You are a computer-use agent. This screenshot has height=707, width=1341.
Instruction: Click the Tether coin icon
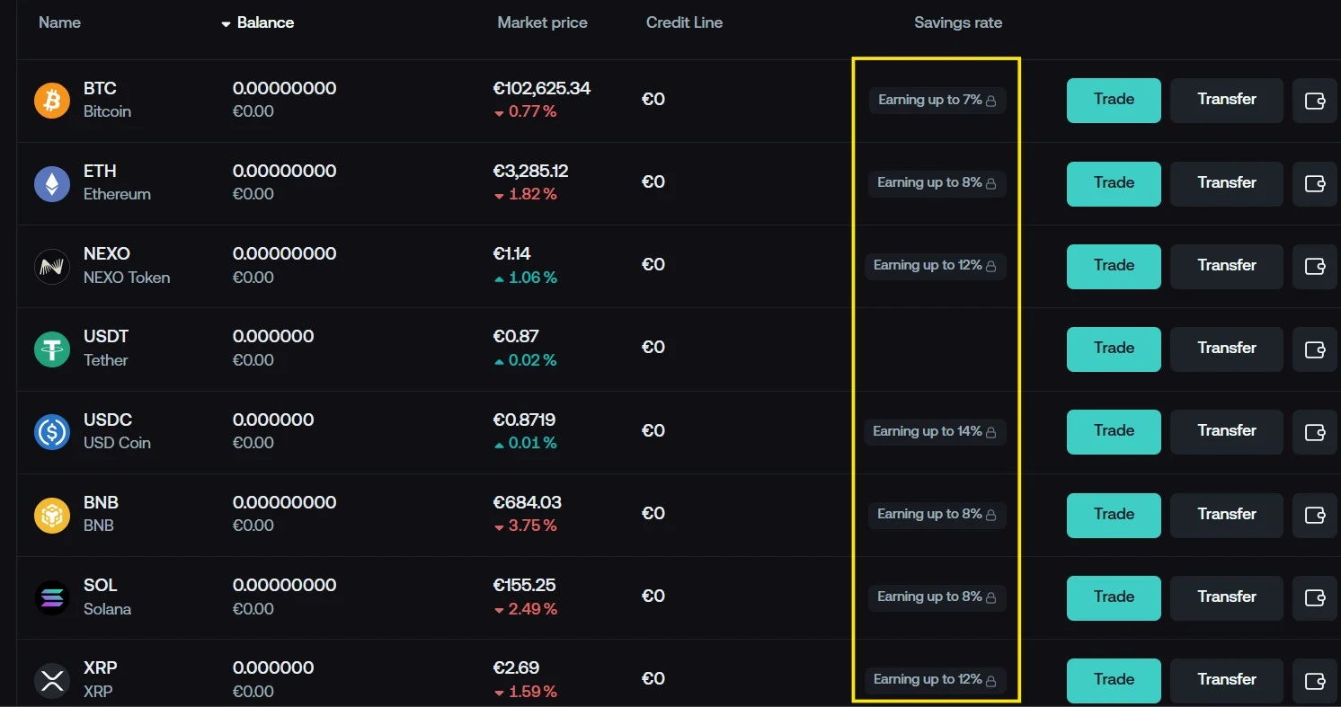point(52,349)
